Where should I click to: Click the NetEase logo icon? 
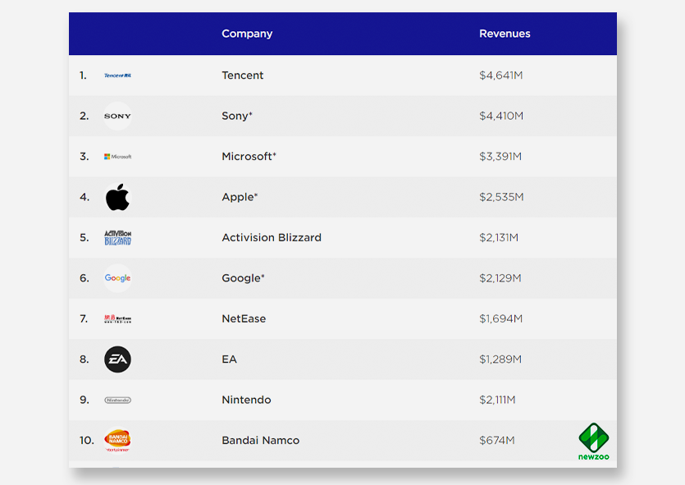click(x=117, y=318)
